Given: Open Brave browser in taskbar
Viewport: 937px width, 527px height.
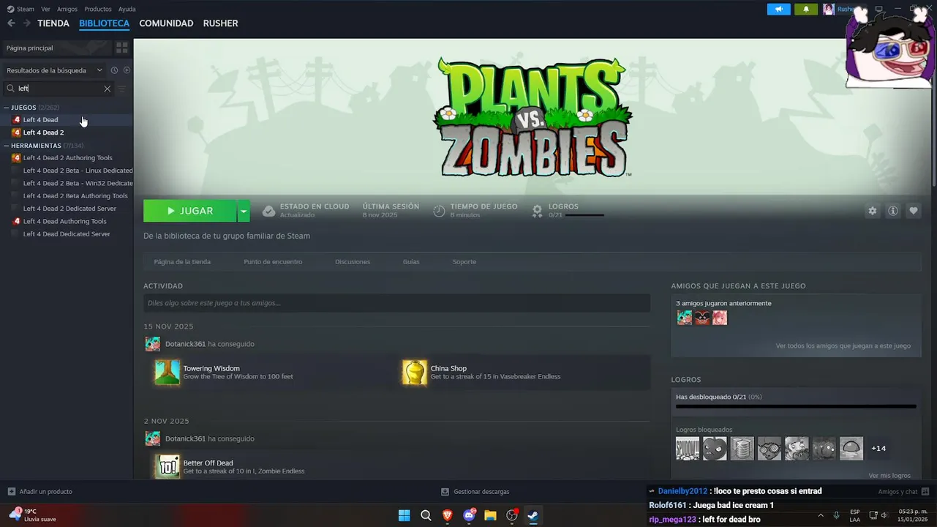Looking at the screenshot, I should coord(447,515).
